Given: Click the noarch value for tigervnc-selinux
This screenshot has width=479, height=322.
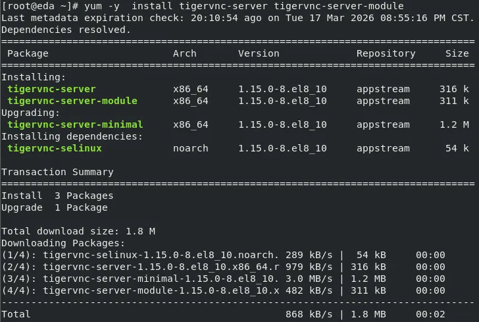Looking at the screenshot, I should click(190, 148).
